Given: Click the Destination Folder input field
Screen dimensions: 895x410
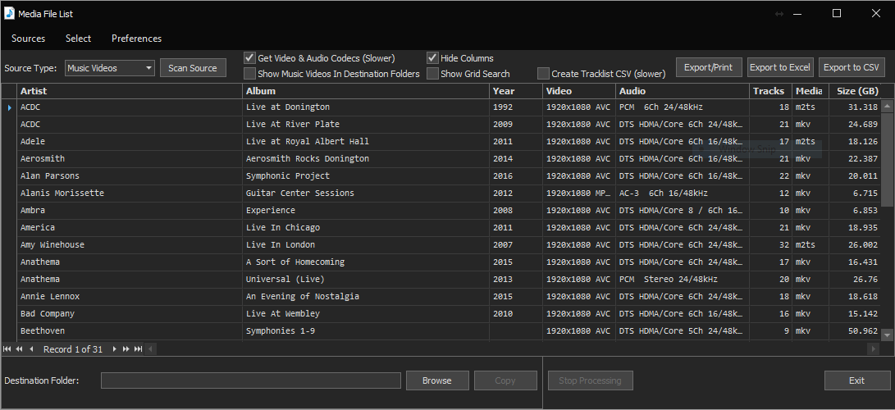Looking at the screenshot, I should coord(250,380).
